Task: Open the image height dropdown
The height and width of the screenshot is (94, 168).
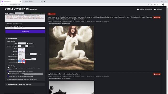Action: coord(33,54)
